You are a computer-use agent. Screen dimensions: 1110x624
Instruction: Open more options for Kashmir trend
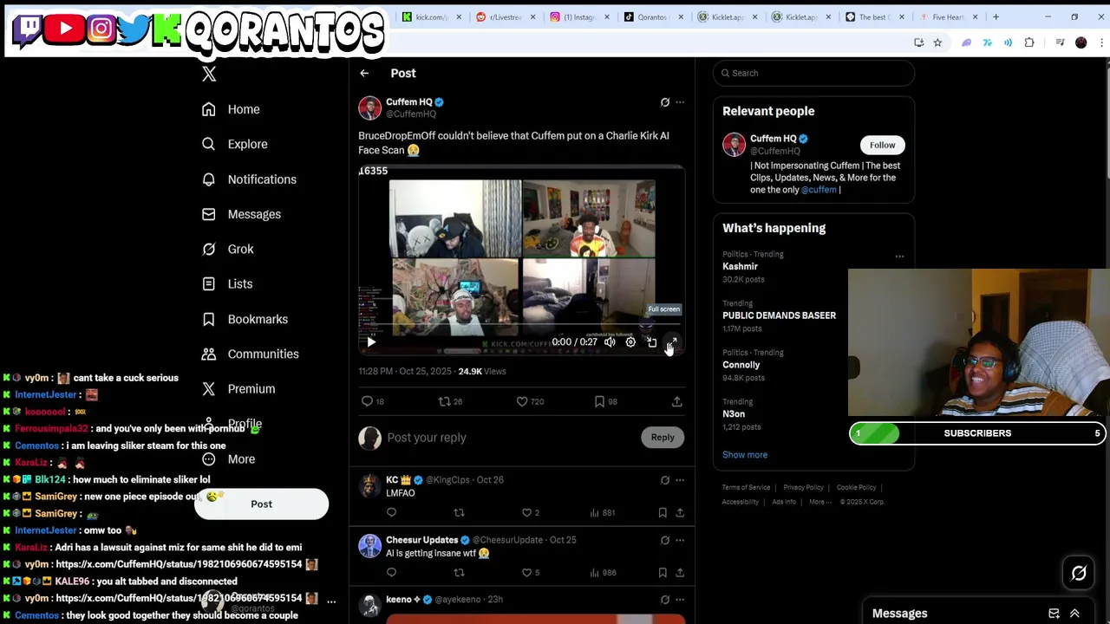(899, 257)
